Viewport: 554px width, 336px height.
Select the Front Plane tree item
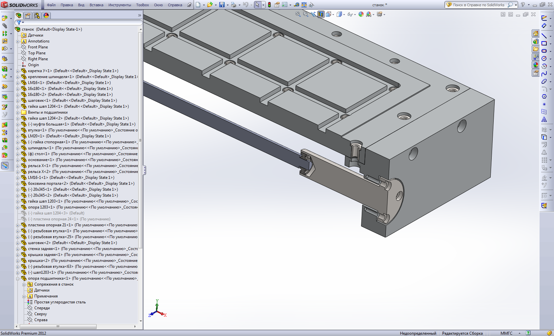(38, 47)
